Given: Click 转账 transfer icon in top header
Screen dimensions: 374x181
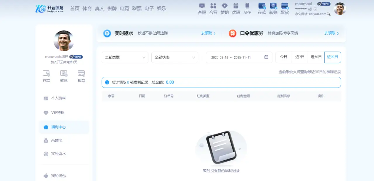Looking at the screenshot, I should pyautogui.click(x=273, y=6).
